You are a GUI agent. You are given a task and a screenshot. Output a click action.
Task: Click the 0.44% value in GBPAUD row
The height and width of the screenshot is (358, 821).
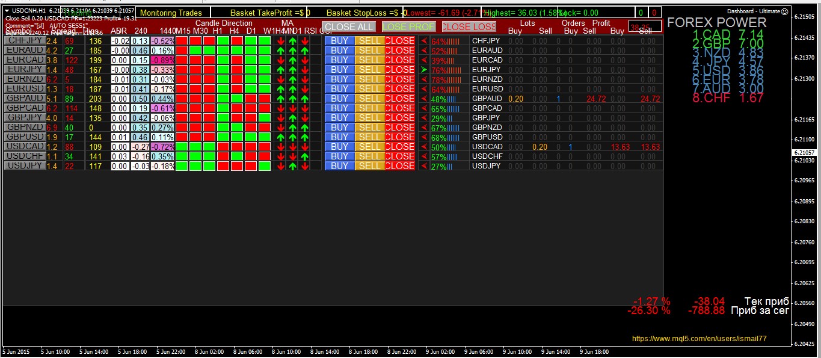(162, 99)
